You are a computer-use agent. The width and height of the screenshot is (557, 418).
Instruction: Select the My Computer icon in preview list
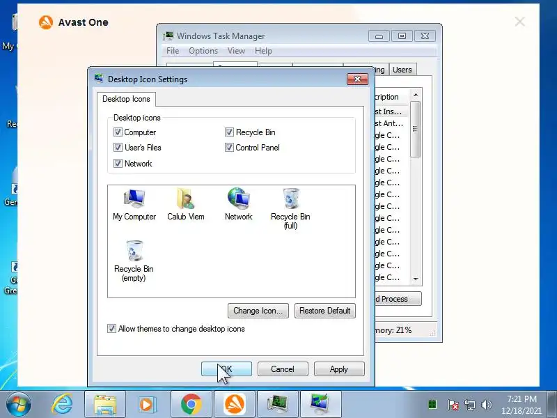pyautogui.click(x=134, y=205)
